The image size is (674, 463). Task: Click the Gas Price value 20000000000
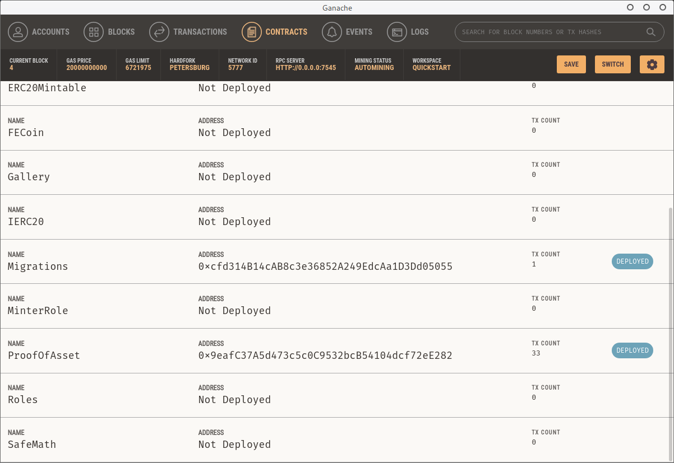click(x=86, y=68)
